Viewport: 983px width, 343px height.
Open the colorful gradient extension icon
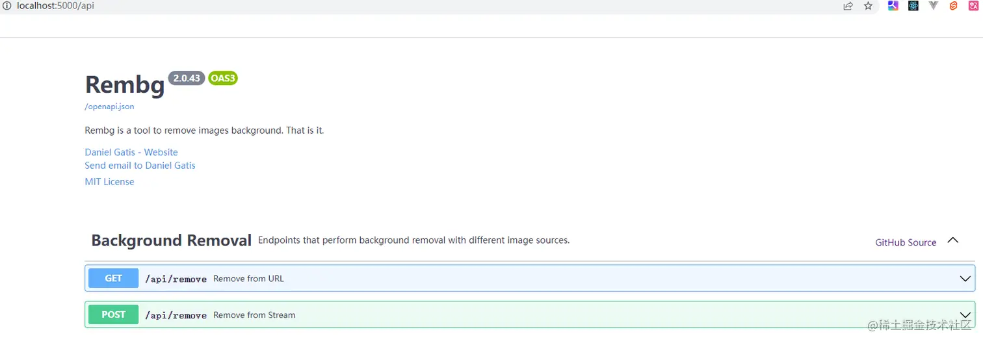(x=893, y=6)
